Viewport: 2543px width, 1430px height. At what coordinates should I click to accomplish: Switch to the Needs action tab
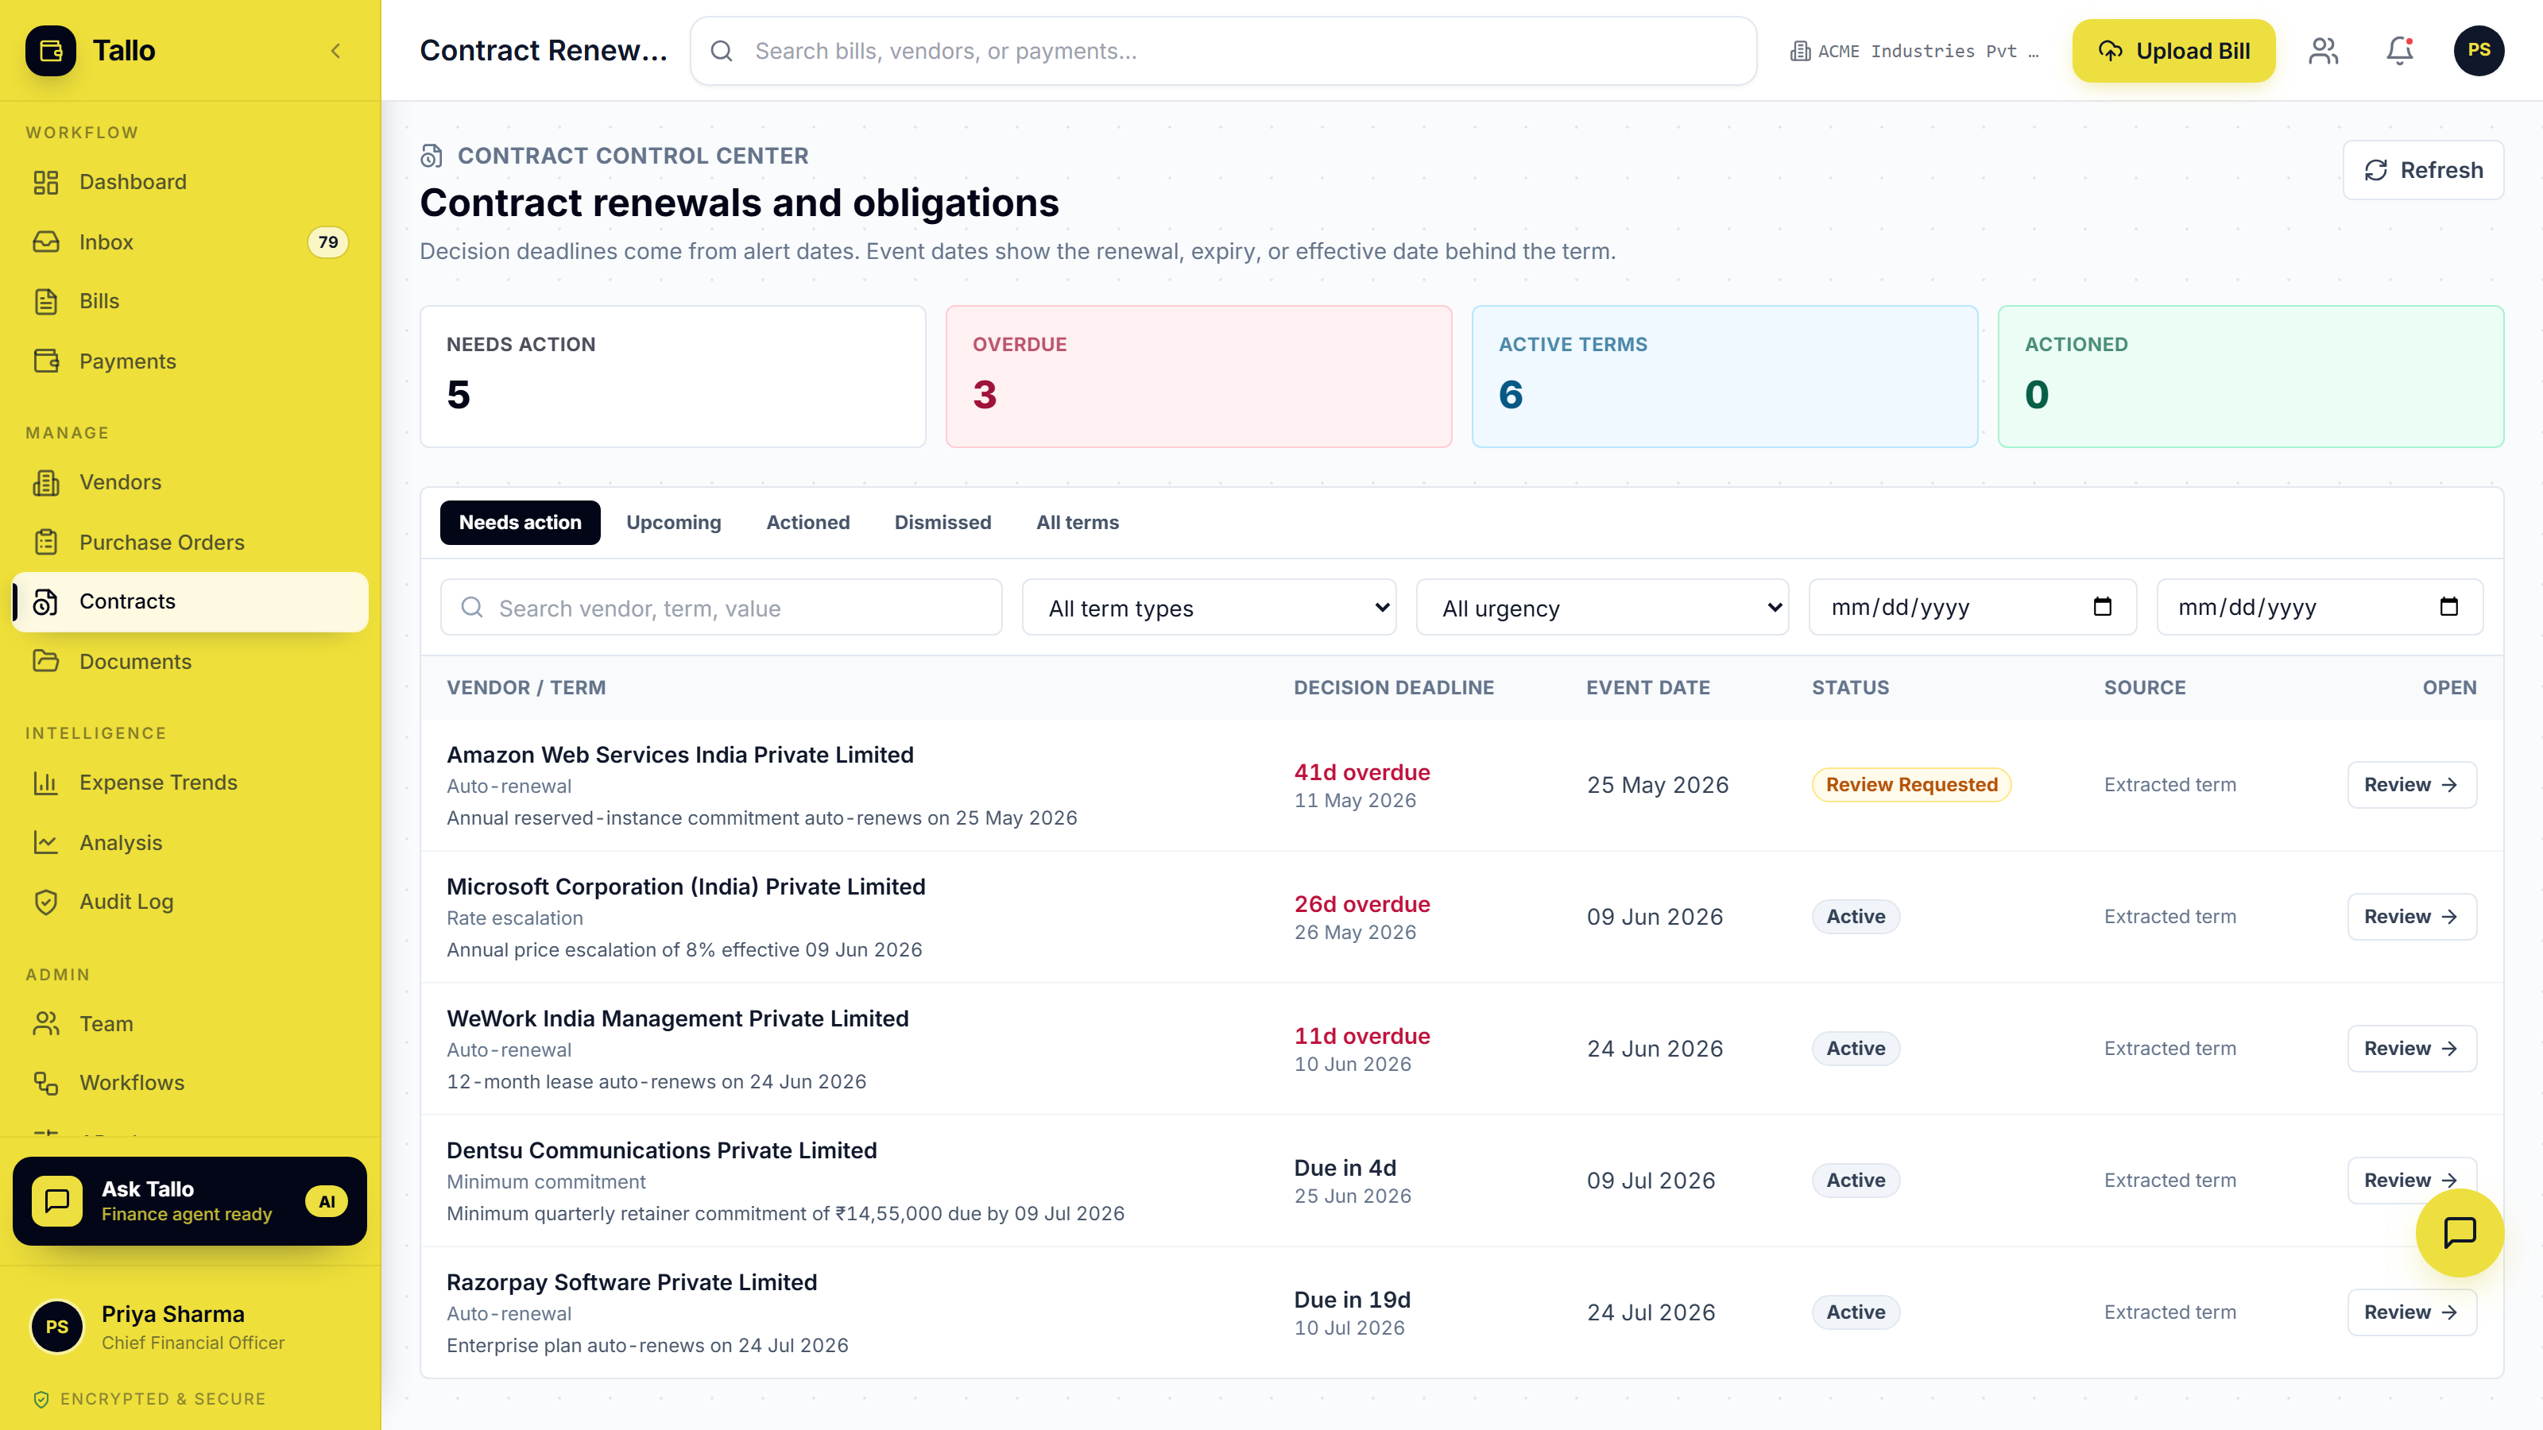(521, 522)
